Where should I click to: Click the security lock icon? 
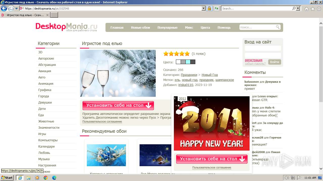(209, 8)
